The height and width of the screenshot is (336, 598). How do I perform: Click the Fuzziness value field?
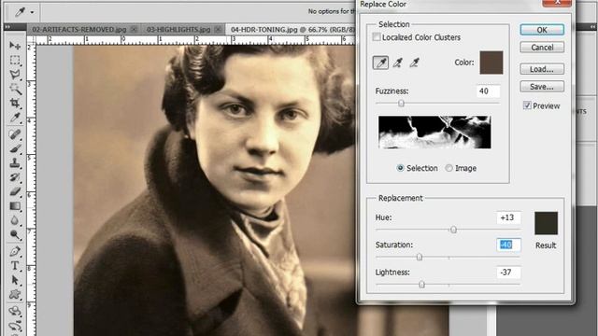488,91
